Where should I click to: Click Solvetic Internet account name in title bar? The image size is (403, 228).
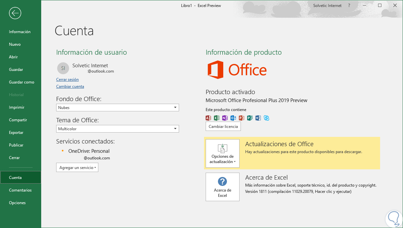click(x=327, y=6)
